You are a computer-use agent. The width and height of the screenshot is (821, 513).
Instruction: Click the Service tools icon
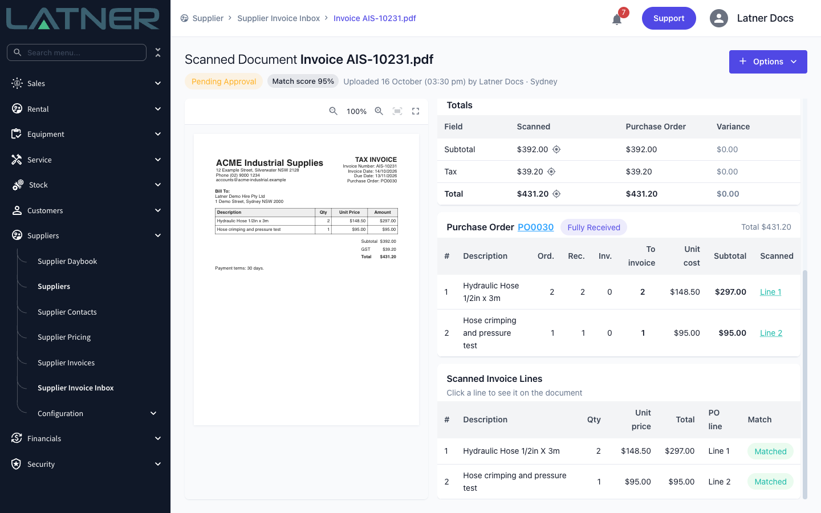pos(17,160)
